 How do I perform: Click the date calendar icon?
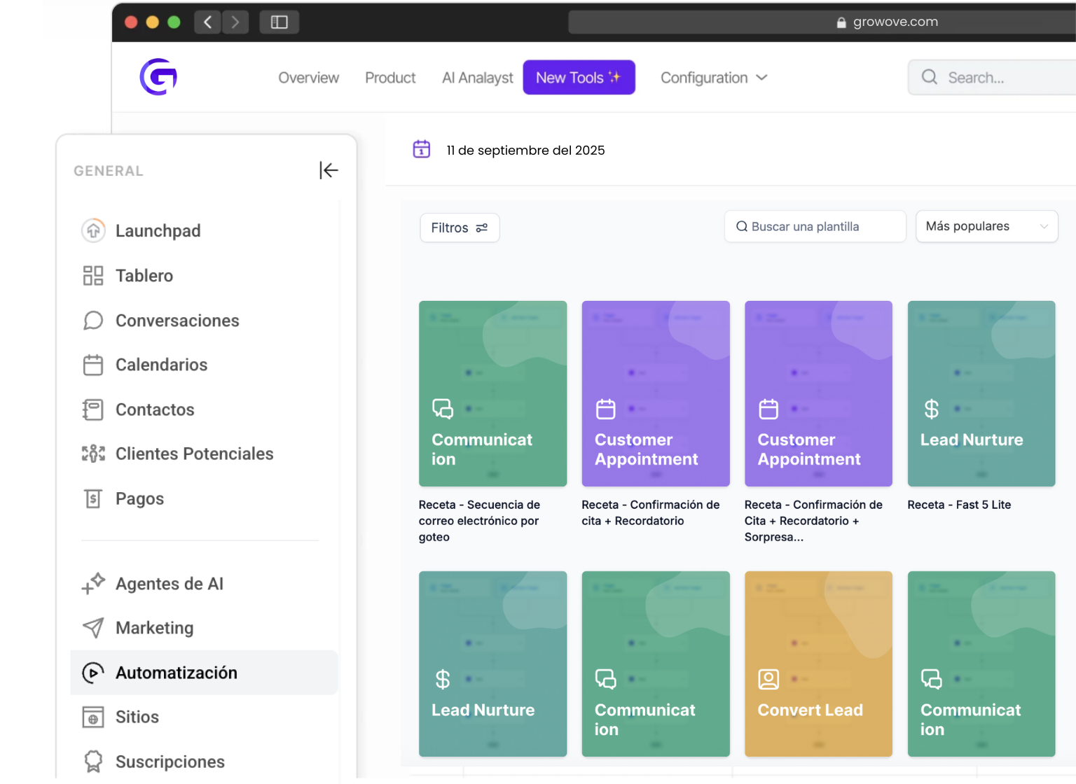click(422, 149)
